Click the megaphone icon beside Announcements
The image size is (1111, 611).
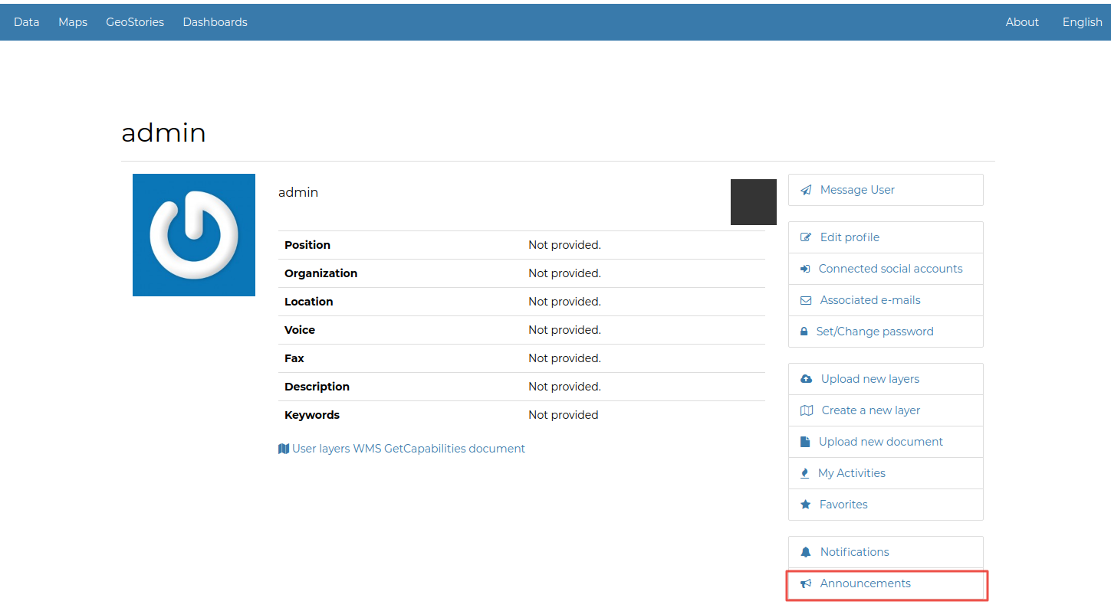click(x=806, y=583)
